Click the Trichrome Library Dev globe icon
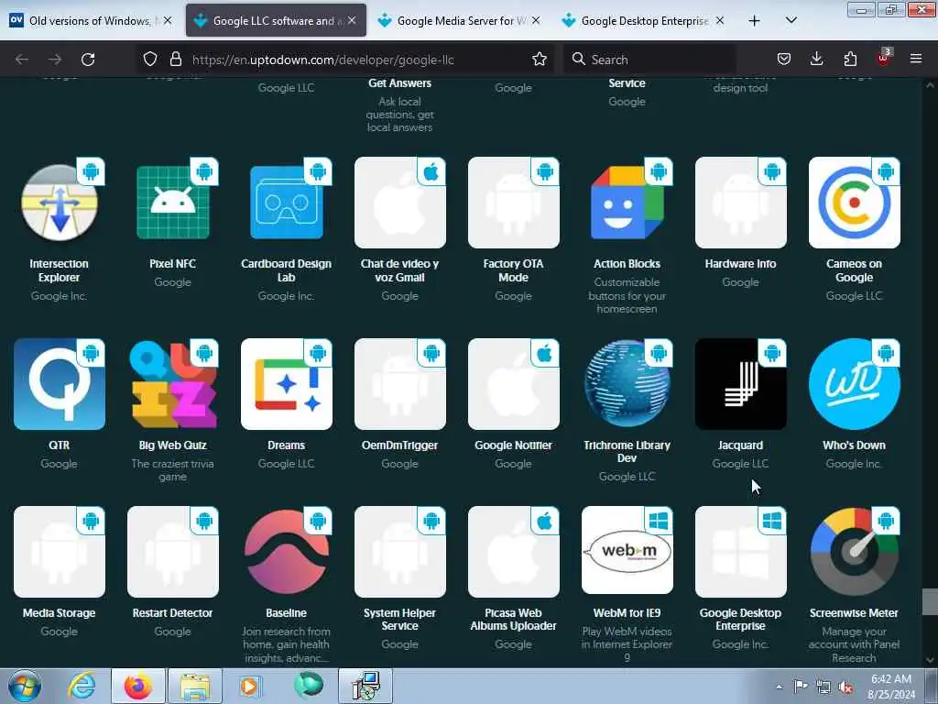The width and height of the screenshot is (938, 704). (x=627, y=384)
